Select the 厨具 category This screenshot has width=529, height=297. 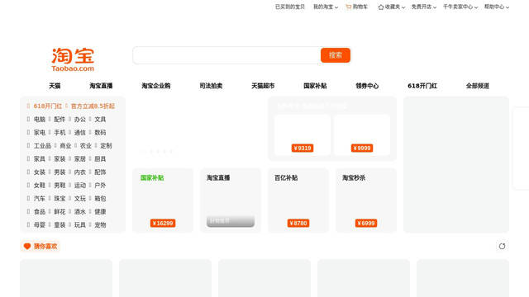100,159
